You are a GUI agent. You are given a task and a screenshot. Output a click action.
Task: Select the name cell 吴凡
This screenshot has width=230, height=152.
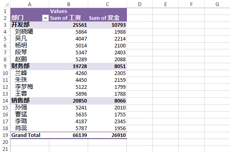point(21,39)
